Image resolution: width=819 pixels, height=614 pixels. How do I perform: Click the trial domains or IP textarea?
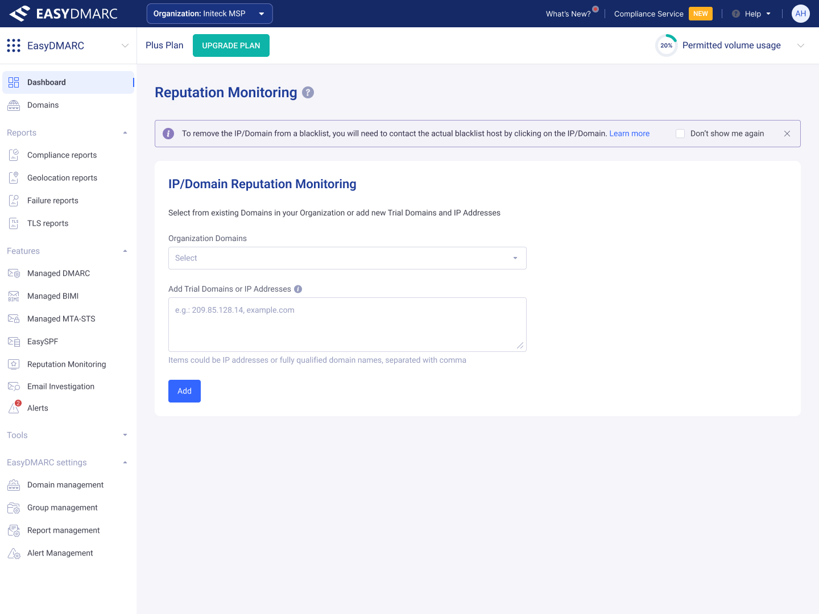pyautogui.click(x=348, y=325)
